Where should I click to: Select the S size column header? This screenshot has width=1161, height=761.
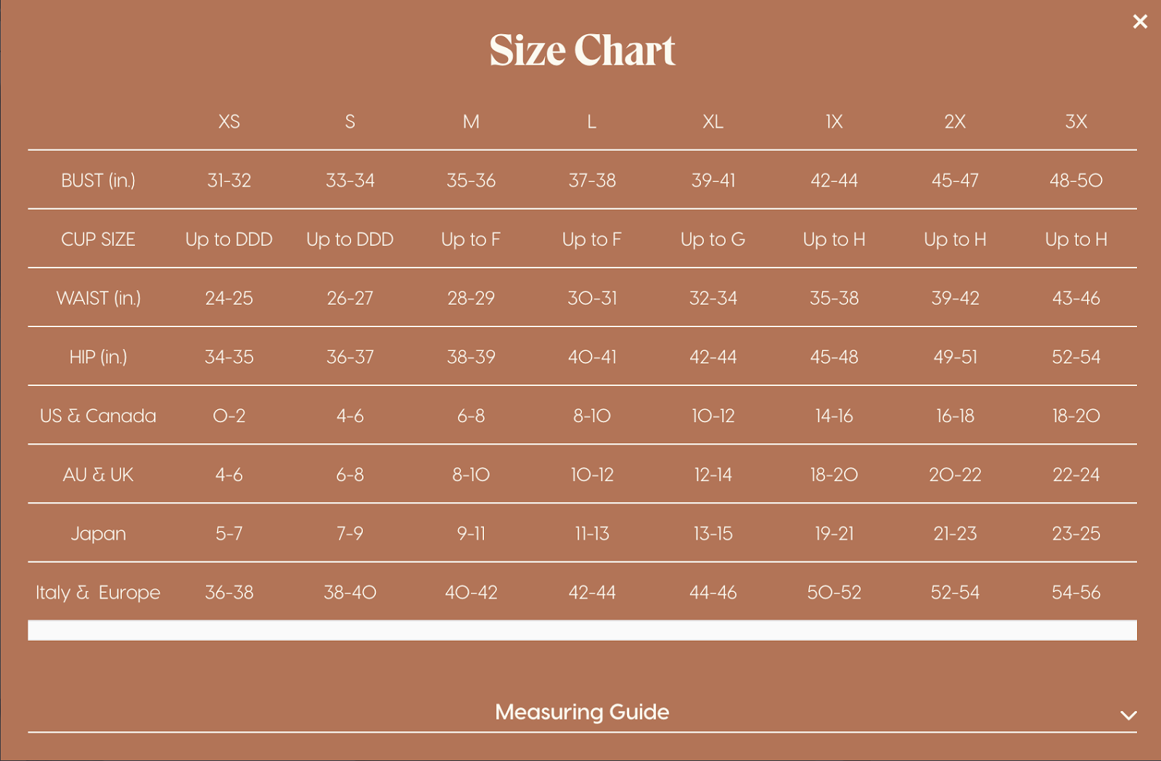pos(350,122)
